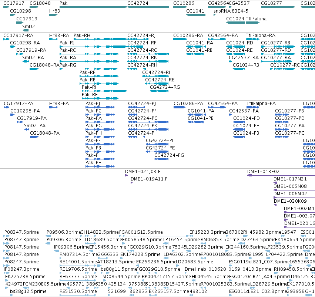
Task: Select the CG42724-PG protein feature
Action: click(161, 159)
